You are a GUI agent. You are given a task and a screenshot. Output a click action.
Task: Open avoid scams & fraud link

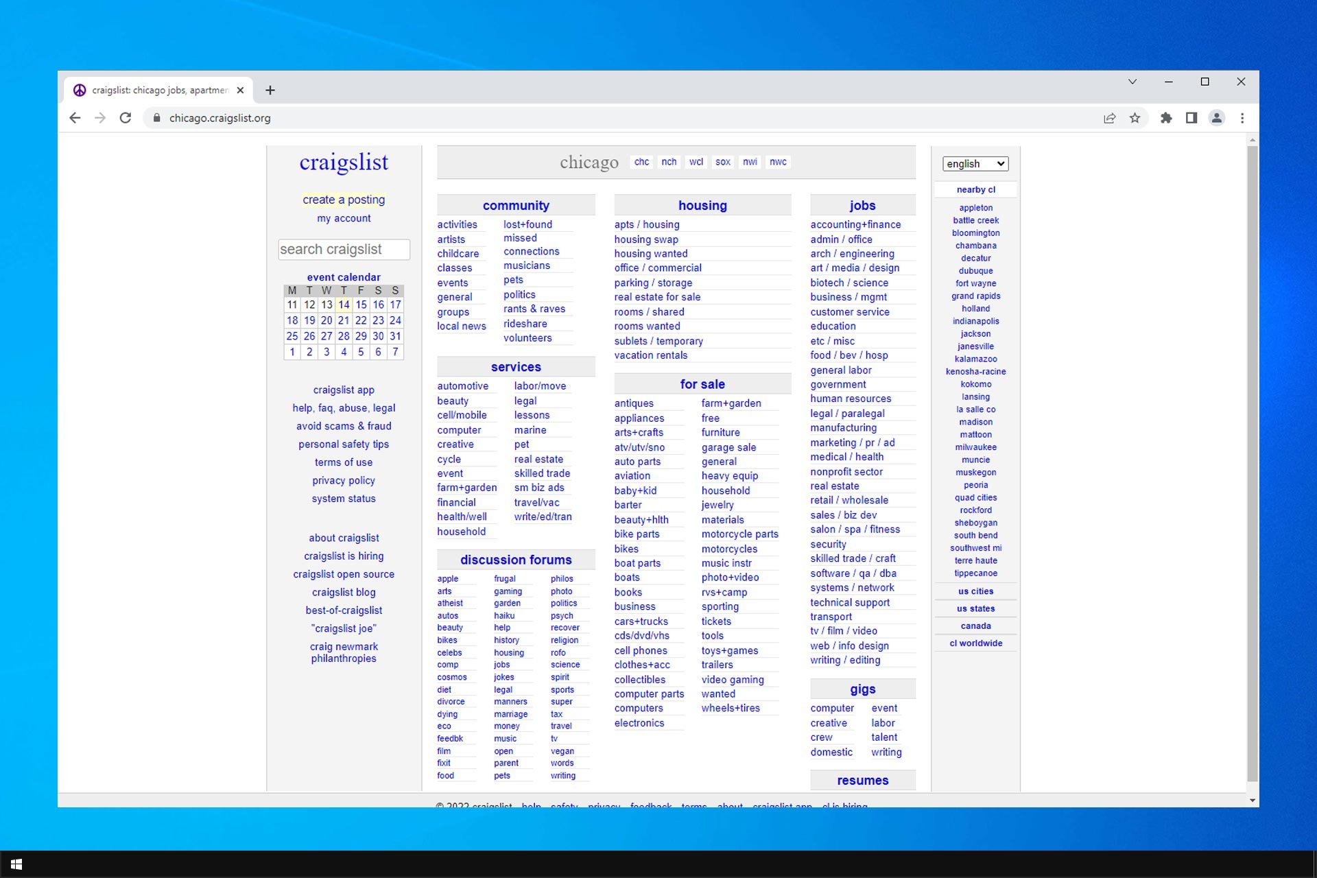point(344,426)
